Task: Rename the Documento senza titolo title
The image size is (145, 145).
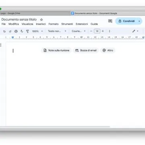Action: (x=19, y=19)
